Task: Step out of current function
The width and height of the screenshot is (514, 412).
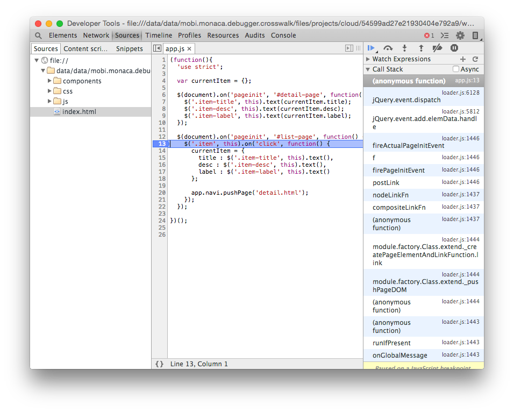Action: (x=421, y=48)
